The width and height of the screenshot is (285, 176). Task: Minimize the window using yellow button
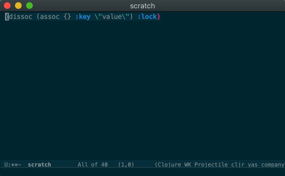(x=18, y=6)
